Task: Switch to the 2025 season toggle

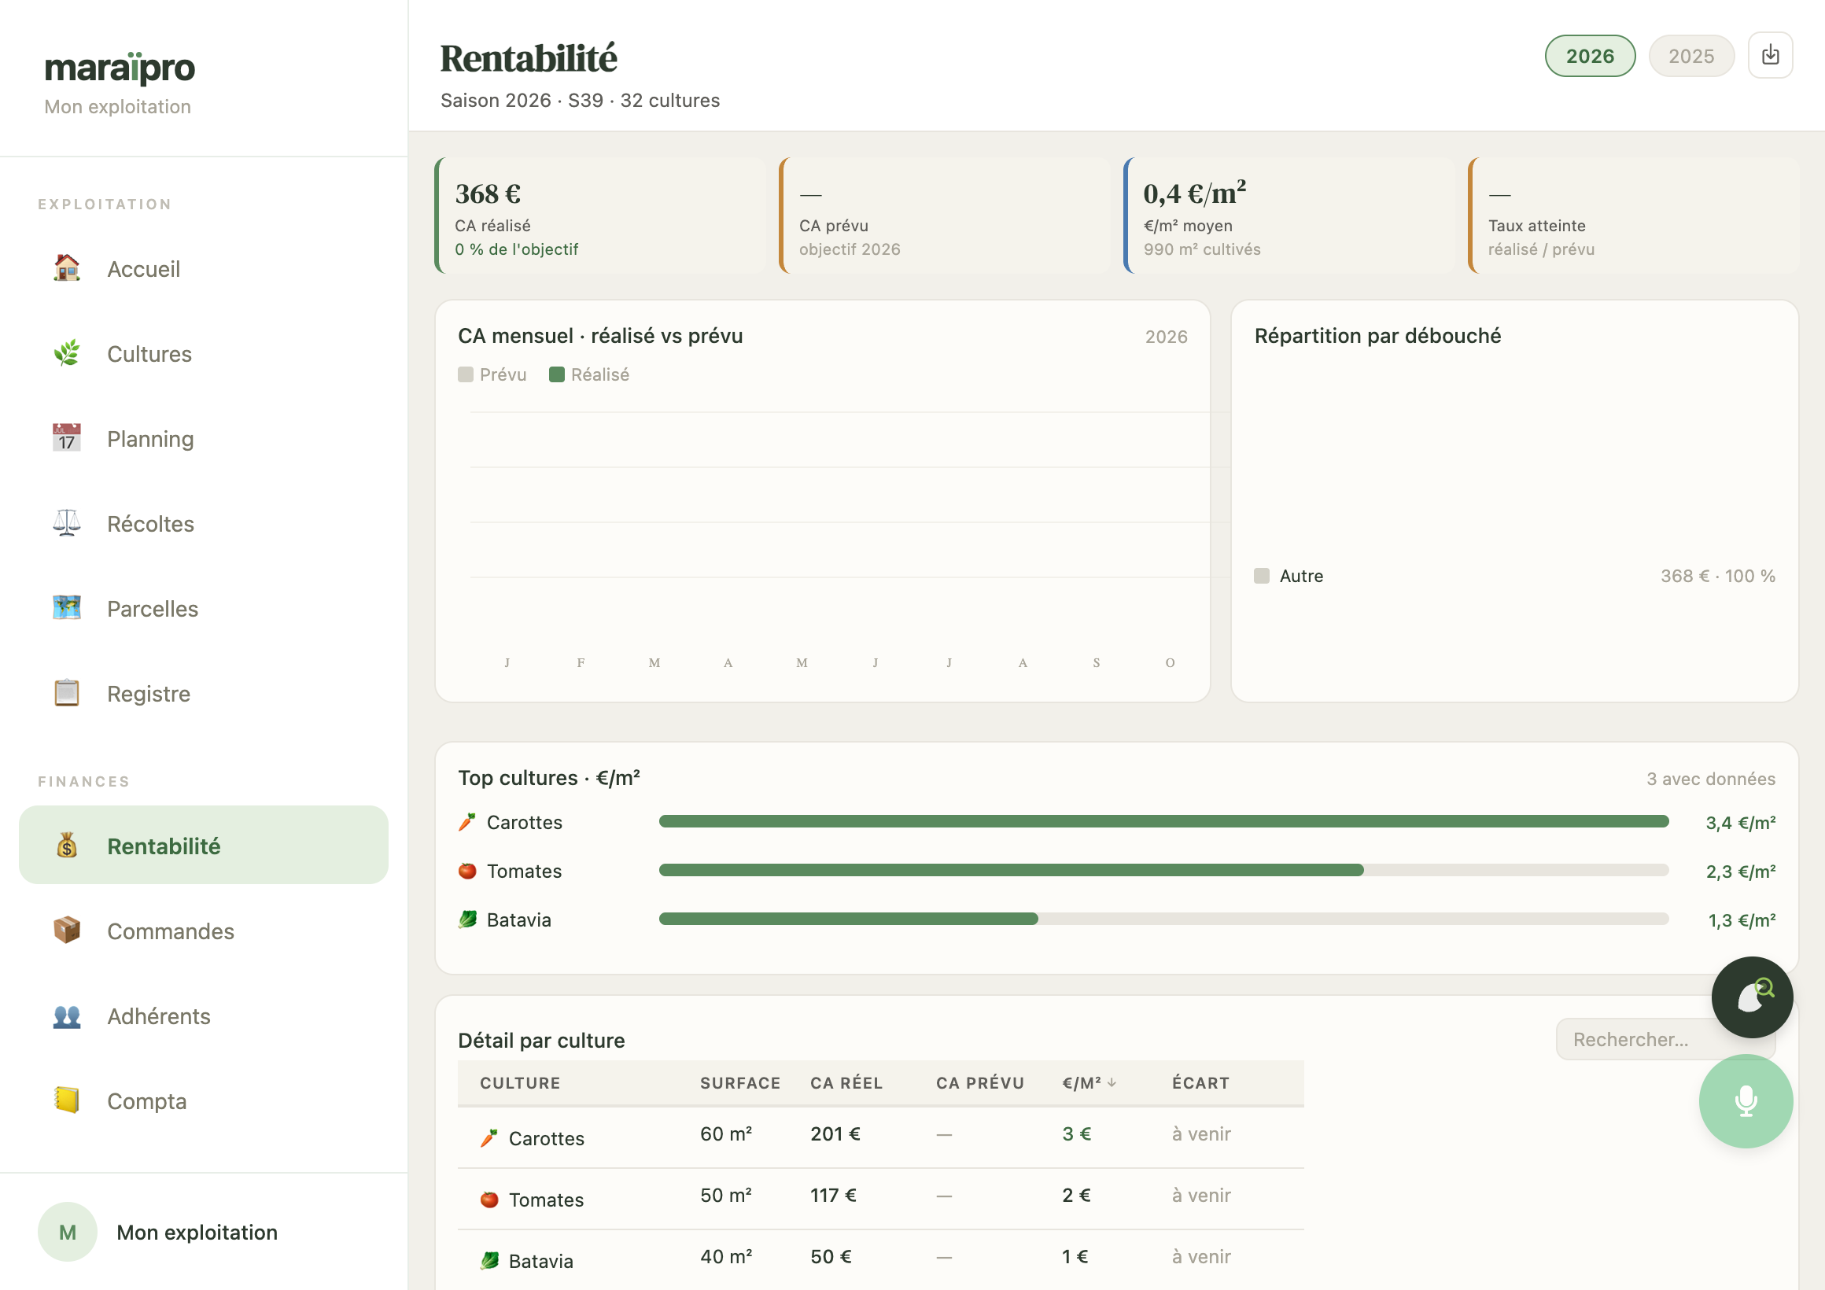Action: 1690,56
